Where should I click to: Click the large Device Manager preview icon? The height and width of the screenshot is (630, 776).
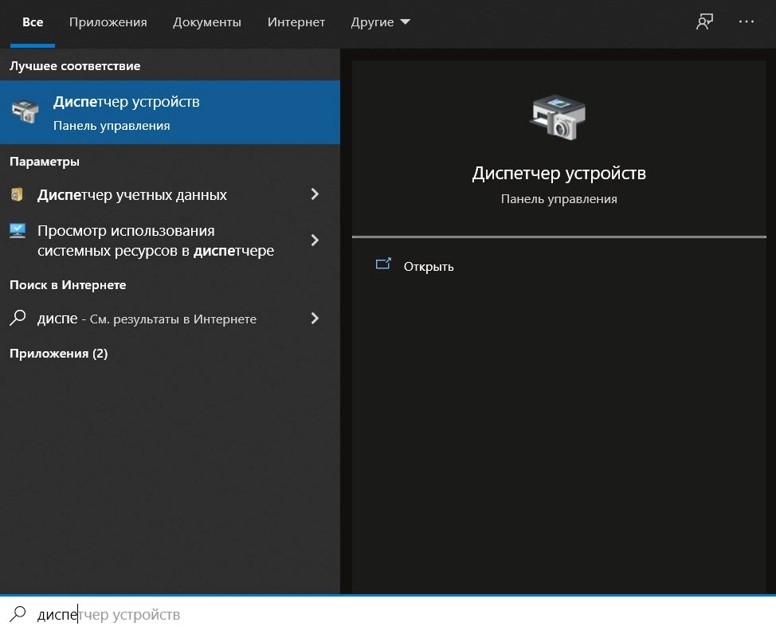[x=558, y=116]
